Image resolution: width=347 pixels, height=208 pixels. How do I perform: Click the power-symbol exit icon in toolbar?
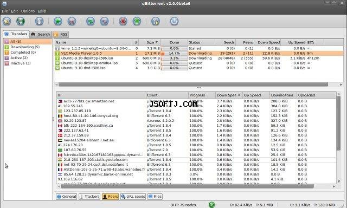point(174,21)
